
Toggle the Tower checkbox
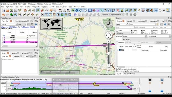click(x=131, y=33)
